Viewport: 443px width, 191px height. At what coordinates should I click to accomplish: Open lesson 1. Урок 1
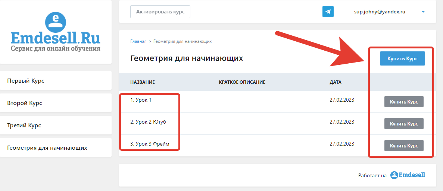(141, 100)
